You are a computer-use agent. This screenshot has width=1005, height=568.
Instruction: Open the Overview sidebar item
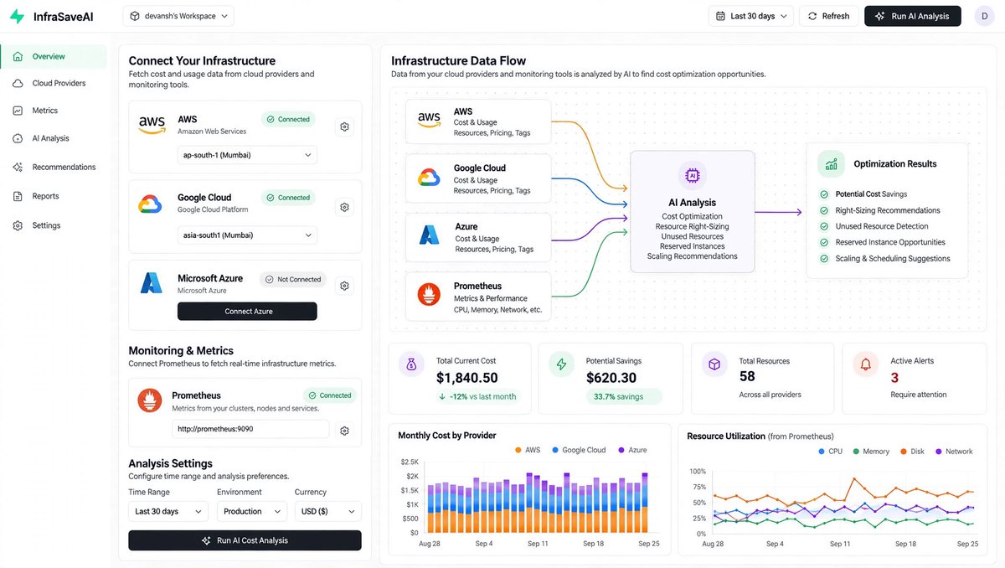[x=54, y=57]
